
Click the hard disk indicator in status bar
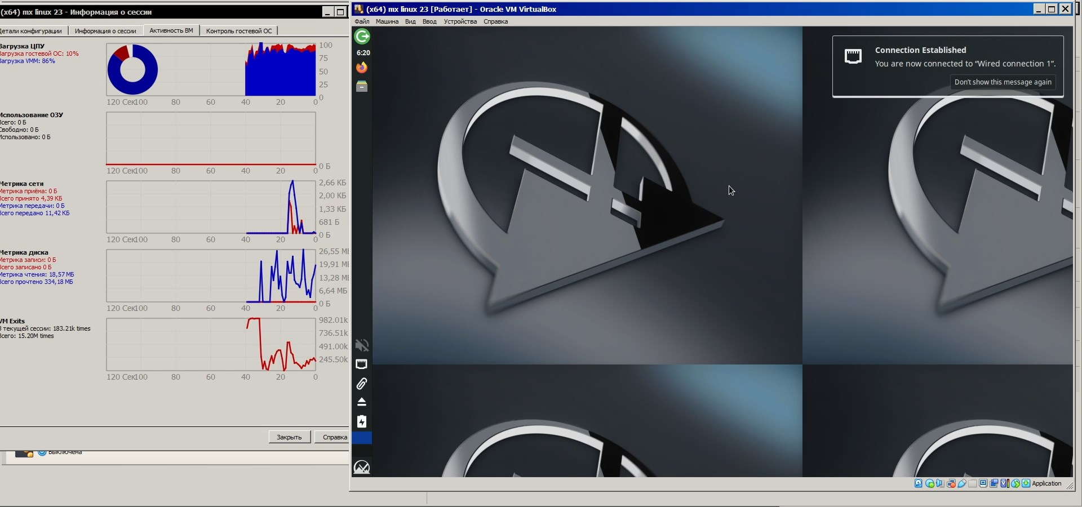coord(919,483)
